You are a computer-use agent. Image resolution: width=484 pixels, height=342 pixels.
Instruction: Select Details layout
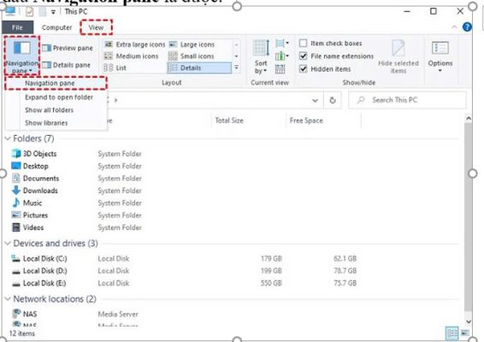(x=199, y=68)
